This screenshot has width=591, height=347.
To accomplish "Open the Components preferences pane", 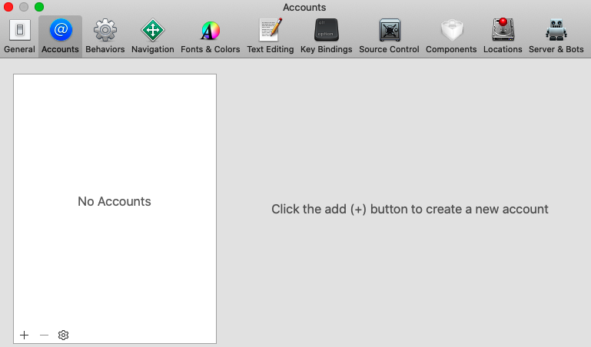I will point(451,36).
